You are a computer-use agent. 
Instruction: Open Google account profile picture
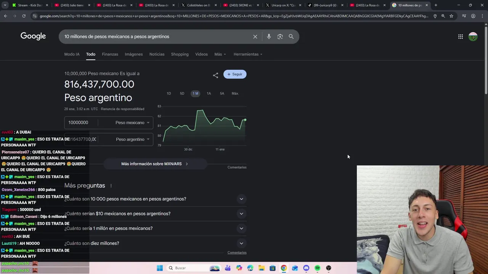coord(473,37)
